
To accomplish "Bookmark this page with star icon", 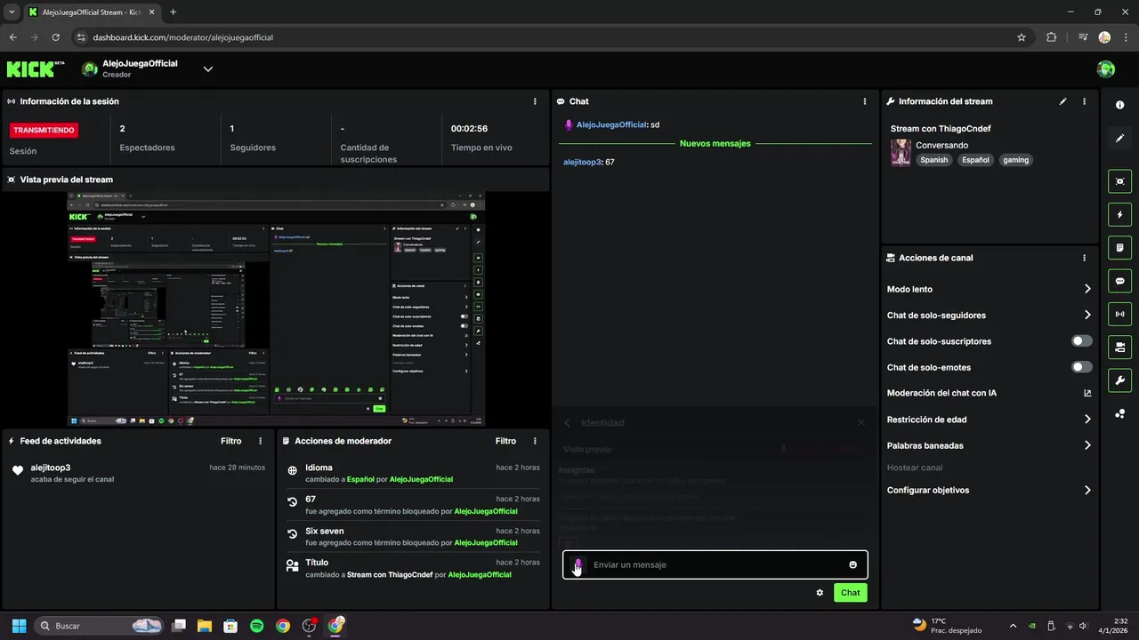I will click(1022, 37).
